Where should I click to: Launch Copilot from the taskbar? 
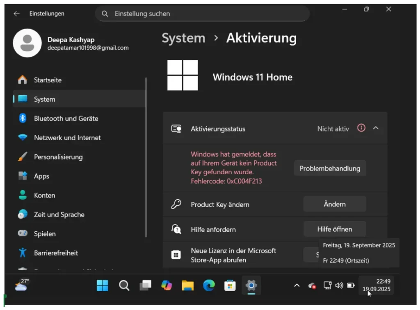pyautogui.click(x=167, y=285)
